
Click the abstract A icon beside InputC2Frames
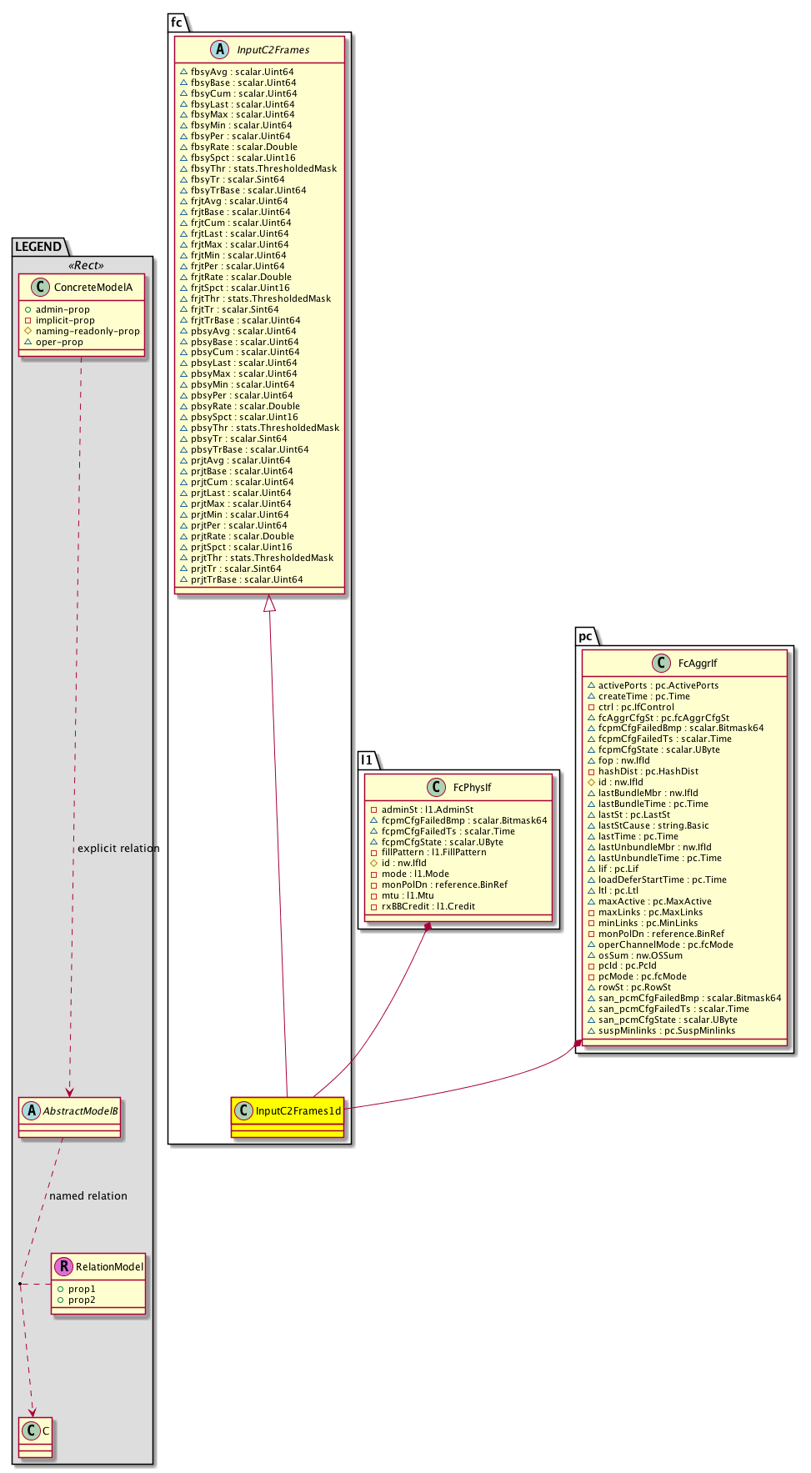(x=220, y=50)
